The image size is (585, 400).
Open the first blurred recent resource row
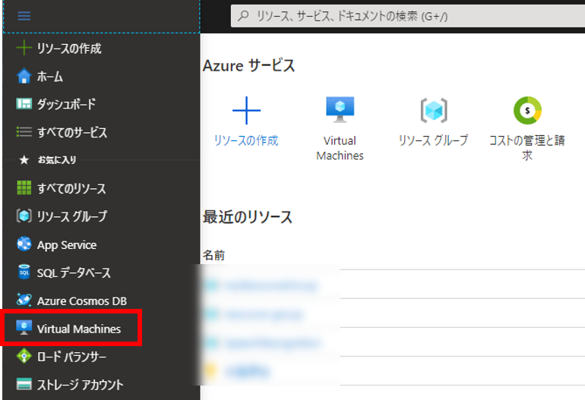click(x=270, y=285)
